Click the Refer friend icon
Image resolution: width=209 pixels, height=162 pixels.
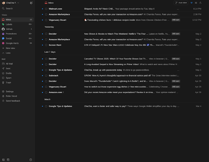3,96
